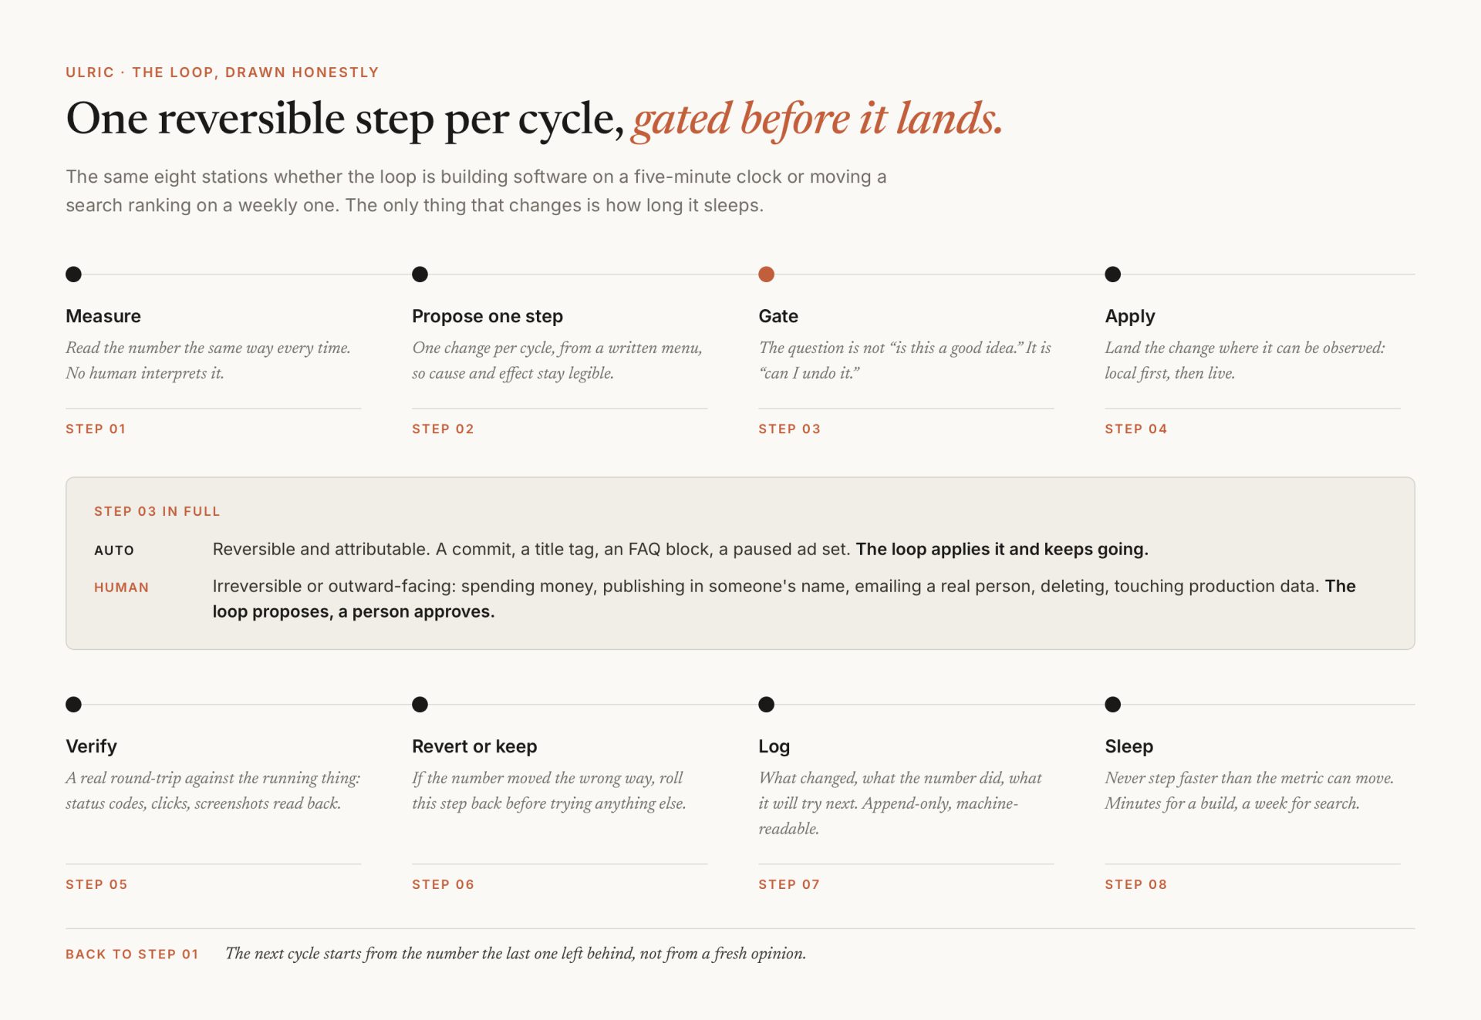The image size is (1481, 1020).
Task: Click the STEP 08 label under Sleep
Action: point(1135,884)
